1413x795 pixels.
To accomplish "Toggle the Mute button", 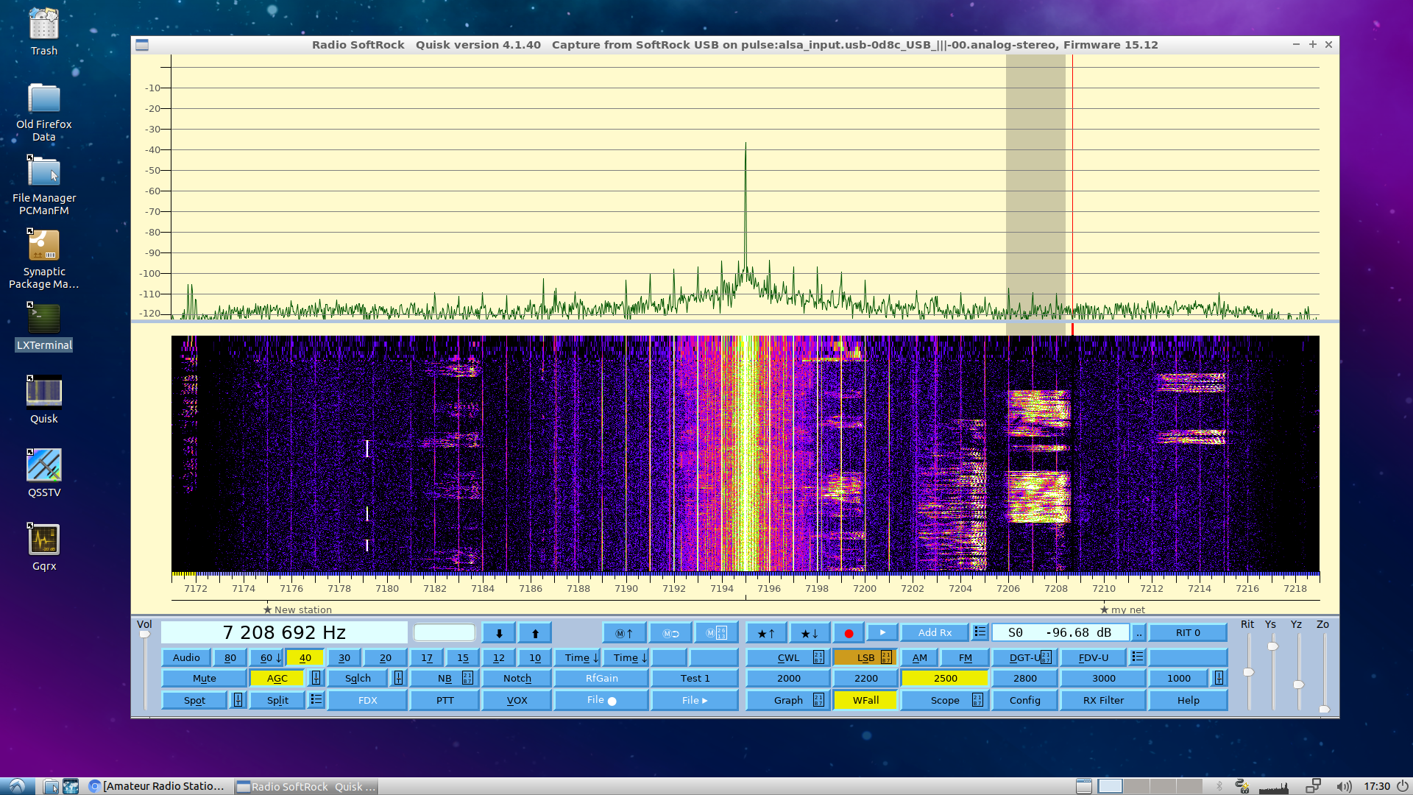I will click(x=204, y=678).
